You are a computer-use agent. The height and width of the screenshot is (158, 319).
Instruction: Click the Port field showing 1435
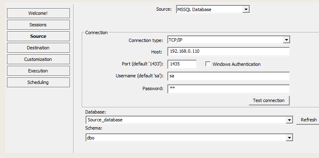click(182, 64)
